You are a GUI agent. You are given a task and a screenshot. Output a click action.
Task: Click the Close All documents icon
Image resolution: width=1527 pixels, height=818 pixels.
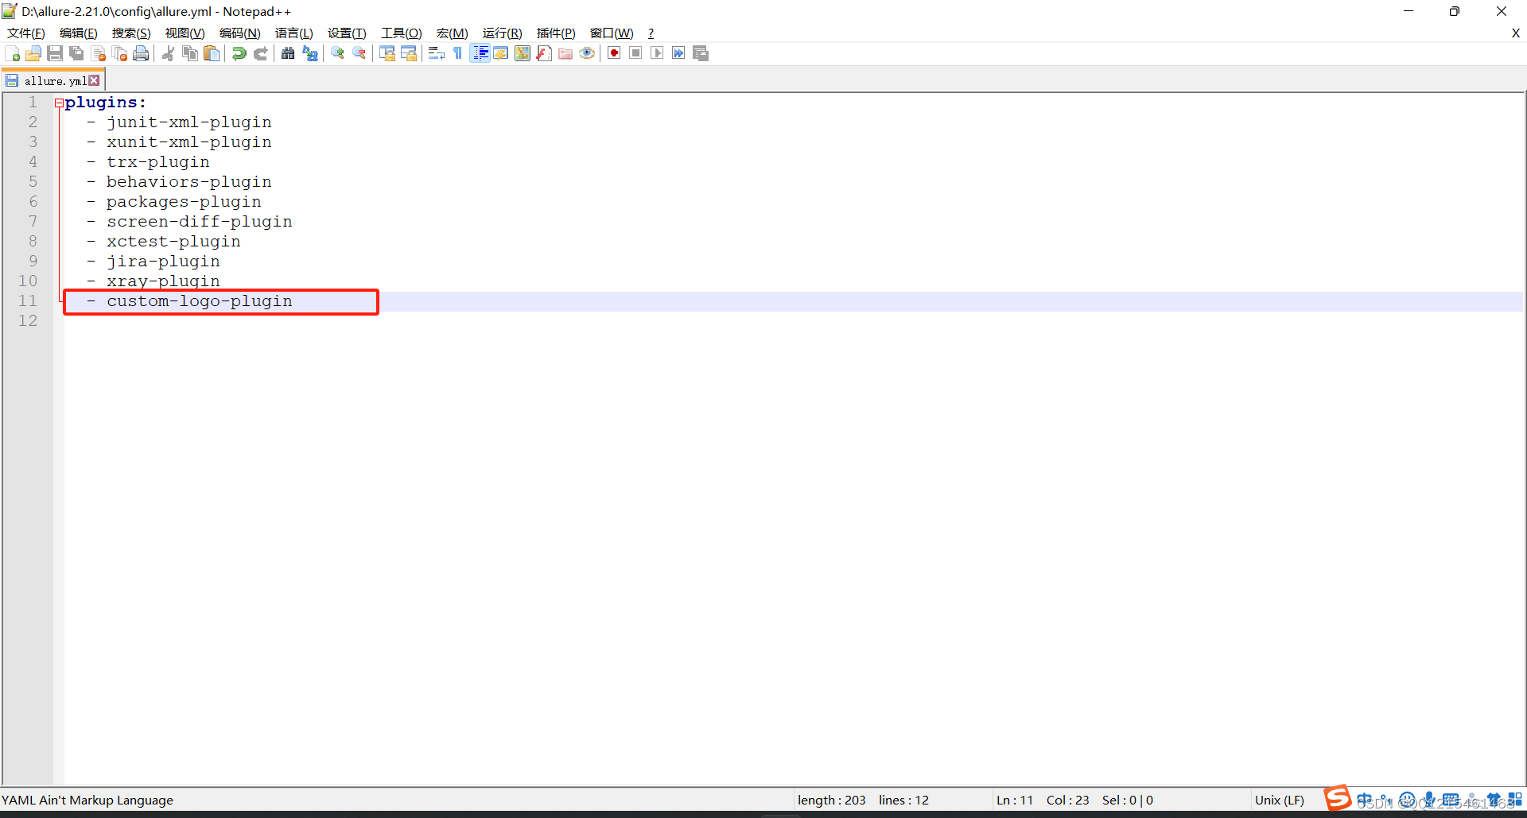point(120,53)
